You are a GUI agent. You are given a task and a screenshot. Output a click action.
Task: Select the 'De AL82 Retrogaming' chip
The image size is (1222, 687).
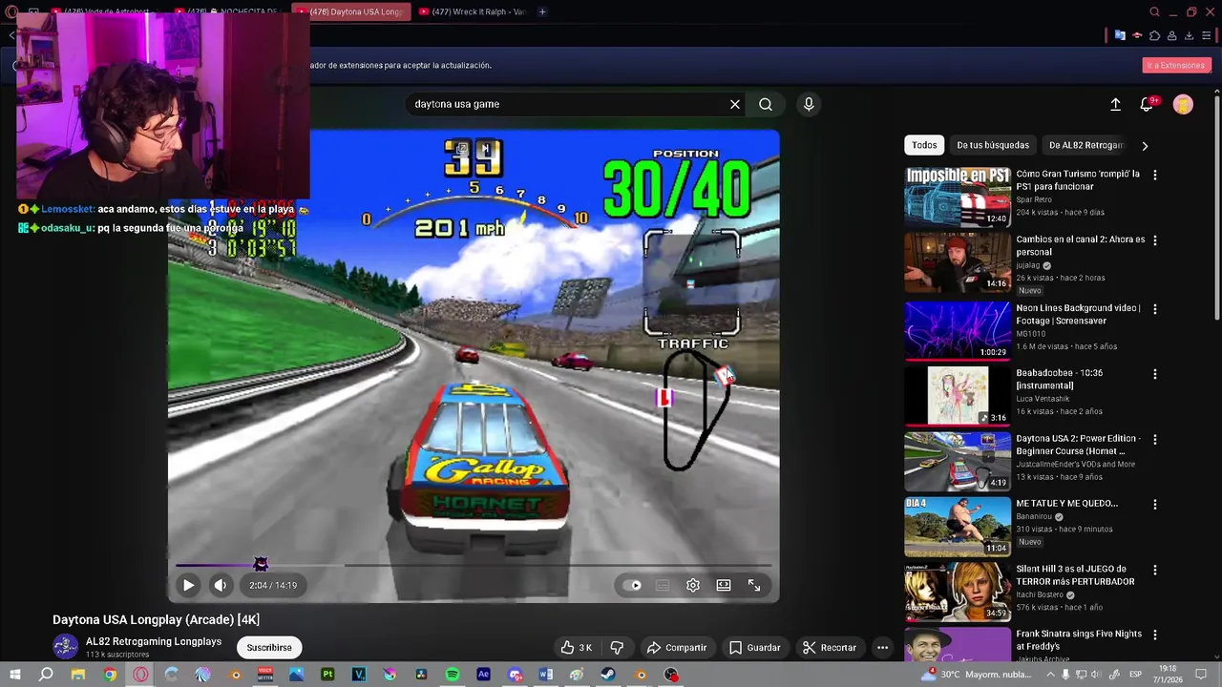click(1085, 145)
